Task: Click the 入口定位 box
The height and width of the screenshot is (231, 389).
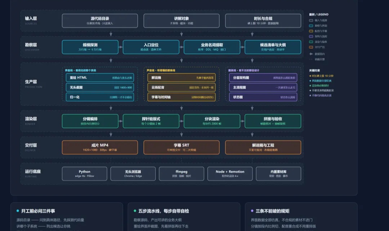Action: (151, 47)
